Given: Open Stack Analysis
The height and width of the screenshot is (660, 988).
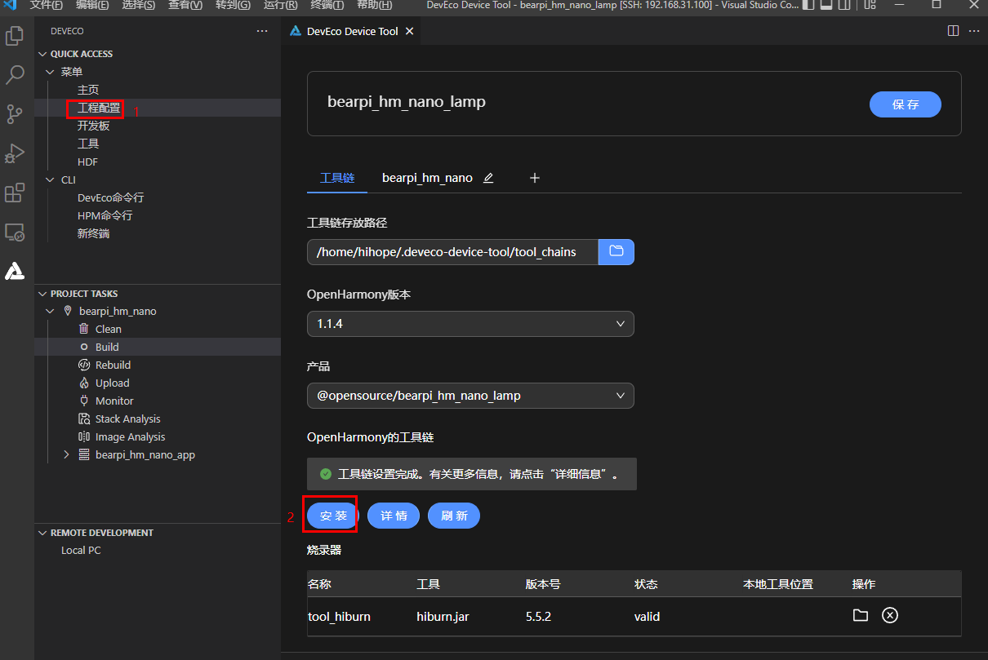Looking at the screenshot, I should pos(127,419).
